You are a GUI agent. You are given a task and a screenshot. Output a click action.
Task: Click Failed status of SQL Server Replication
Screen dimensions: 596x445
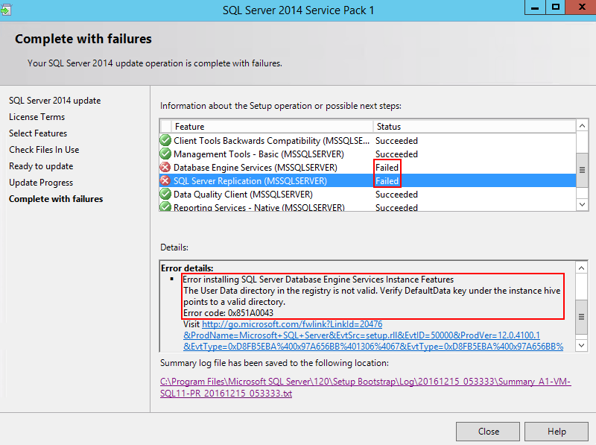(387, 180)
